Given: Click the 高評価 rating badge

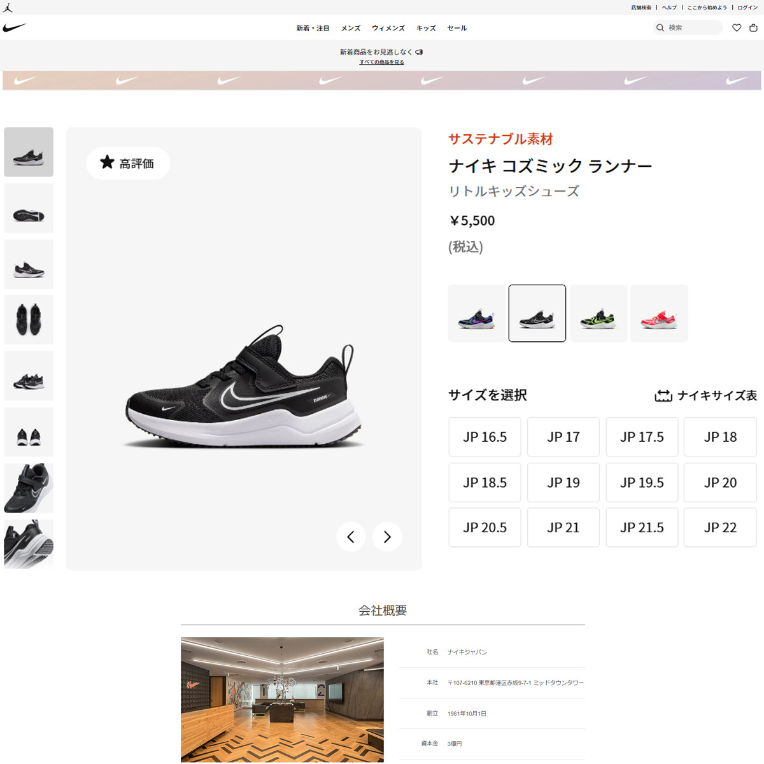Looking at the screenshot, I should pyautogui.click(x=128, y=163).
